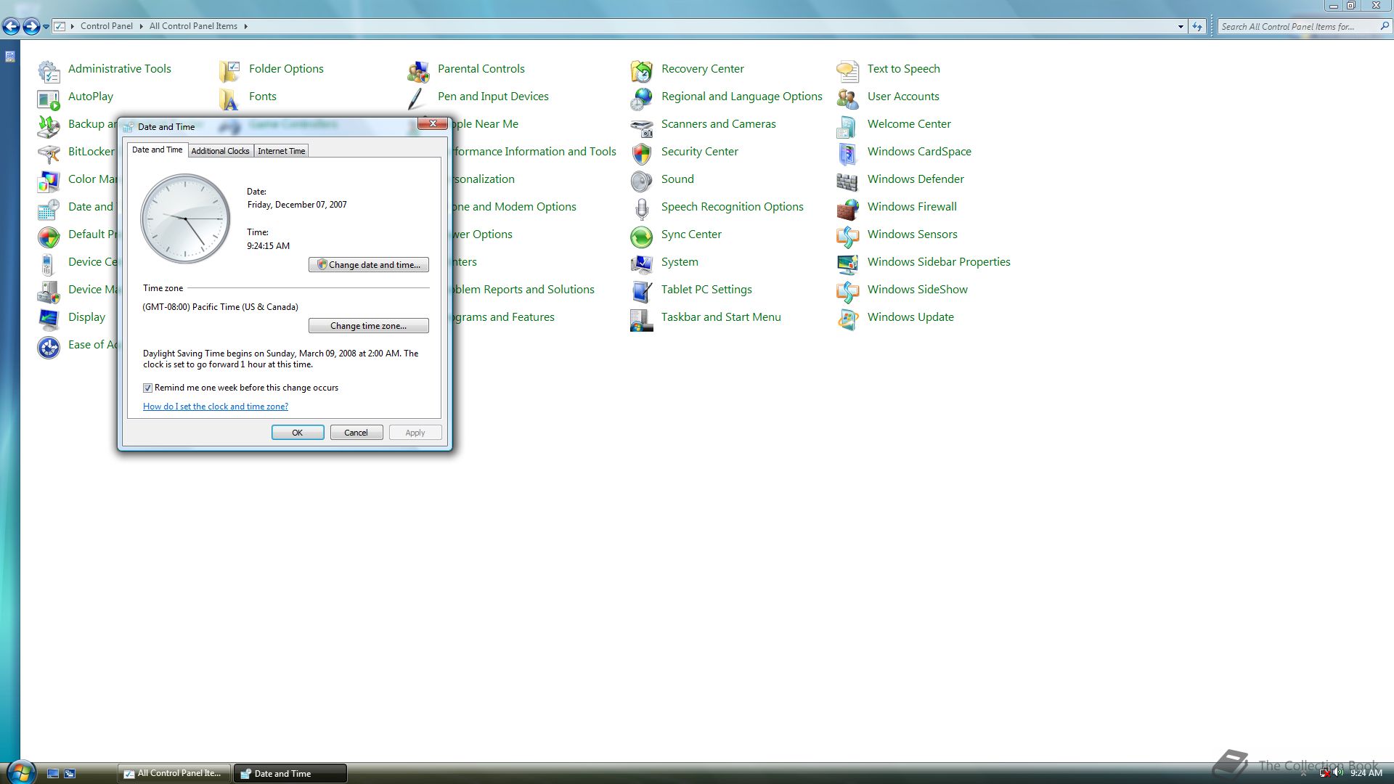The width and height of the screenshot is (1394, 784).
Task: Open Windows Sidebar Properties icon
Action: tap(848, 264)
